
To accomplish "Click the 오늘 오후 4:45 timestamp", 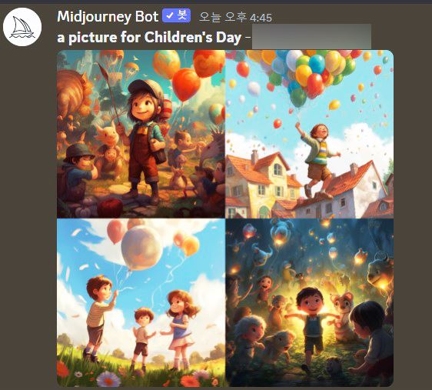I will click(235, 18).
